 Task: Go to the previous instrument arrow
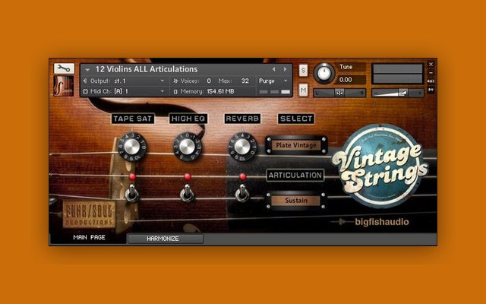click(x=273, y=69)
